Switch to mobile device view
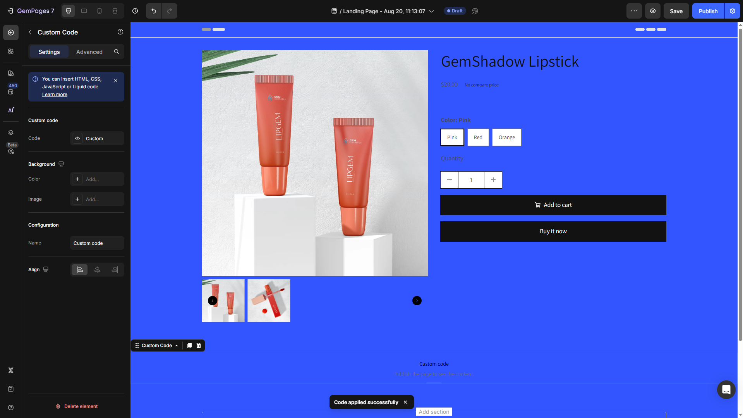The height and width of the screenshot is (418, 743). [x=100, y=11]
